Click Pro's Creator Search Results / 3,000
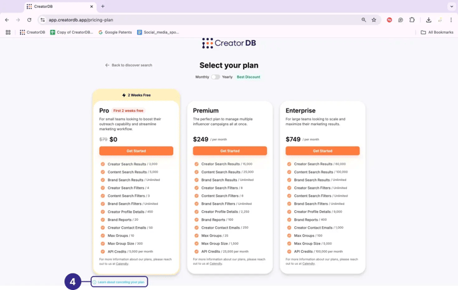The width and height of the screenshot is (458, 290). click(x=132, y=164)
